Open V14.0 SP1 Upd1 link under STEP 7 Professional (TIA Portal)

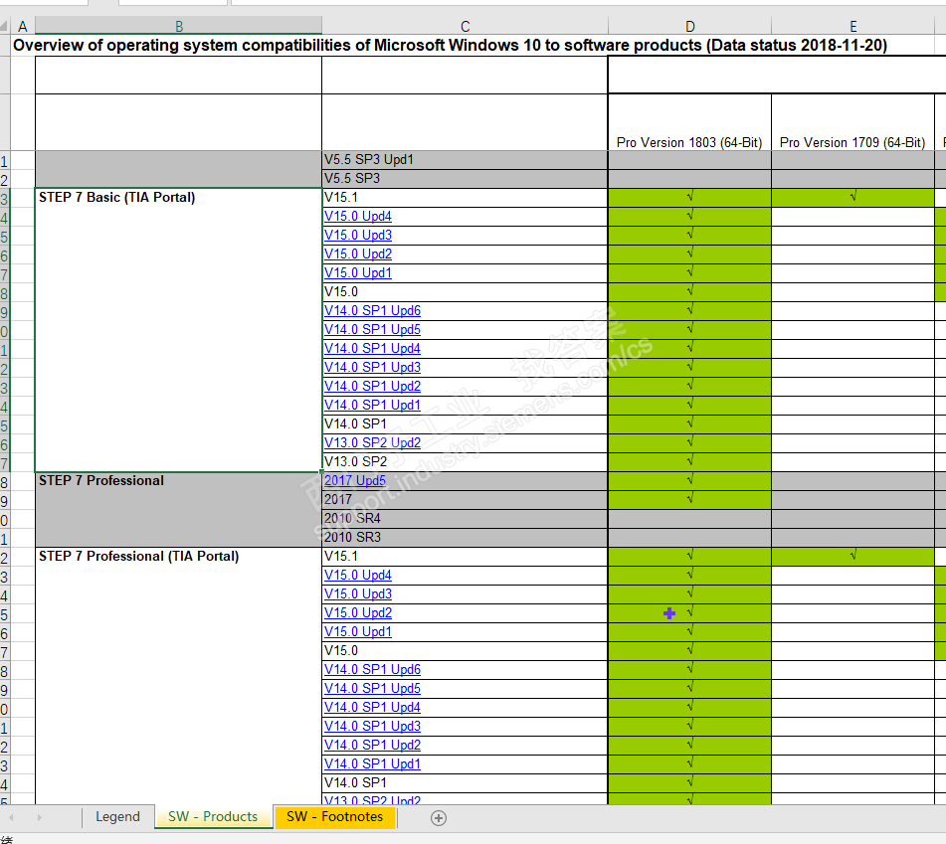pos(372,763)
